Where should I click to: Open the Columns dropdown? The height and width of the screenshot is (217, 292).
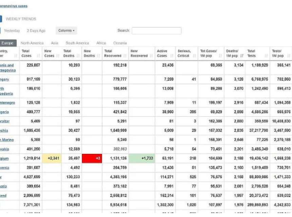point(66,31)
